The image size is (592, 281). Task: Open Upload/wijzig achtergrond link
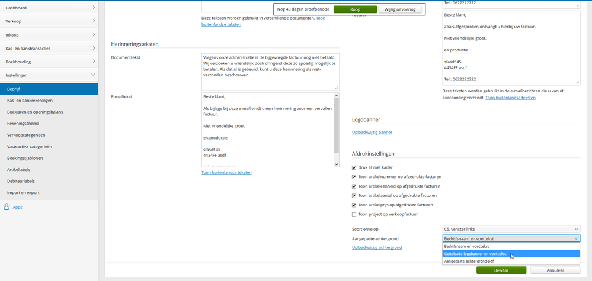coord(377,247)
